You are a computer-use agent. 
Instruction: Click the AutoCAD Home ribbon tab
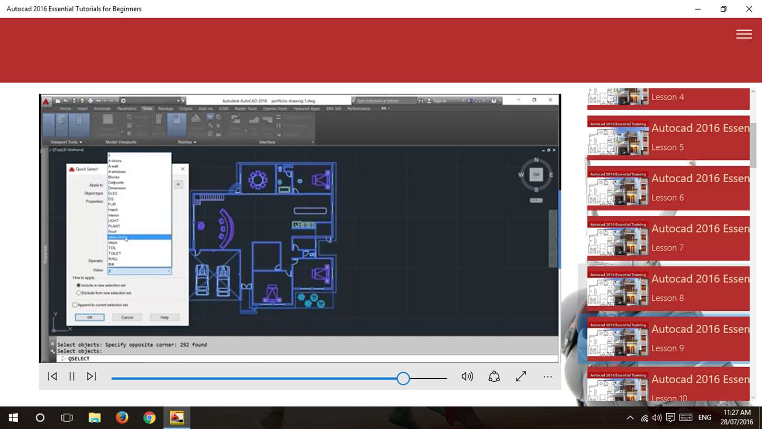tap(65, 109)
